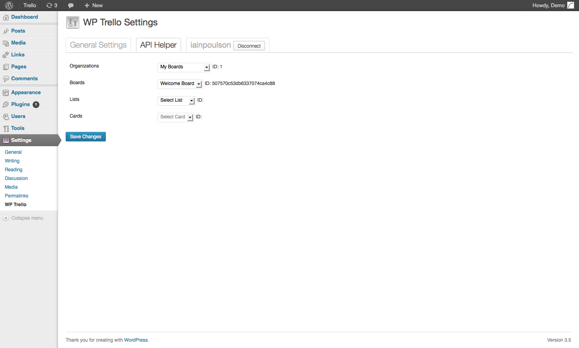
Task: Click the iainpoulson account tab
Action: coord(211,45)
